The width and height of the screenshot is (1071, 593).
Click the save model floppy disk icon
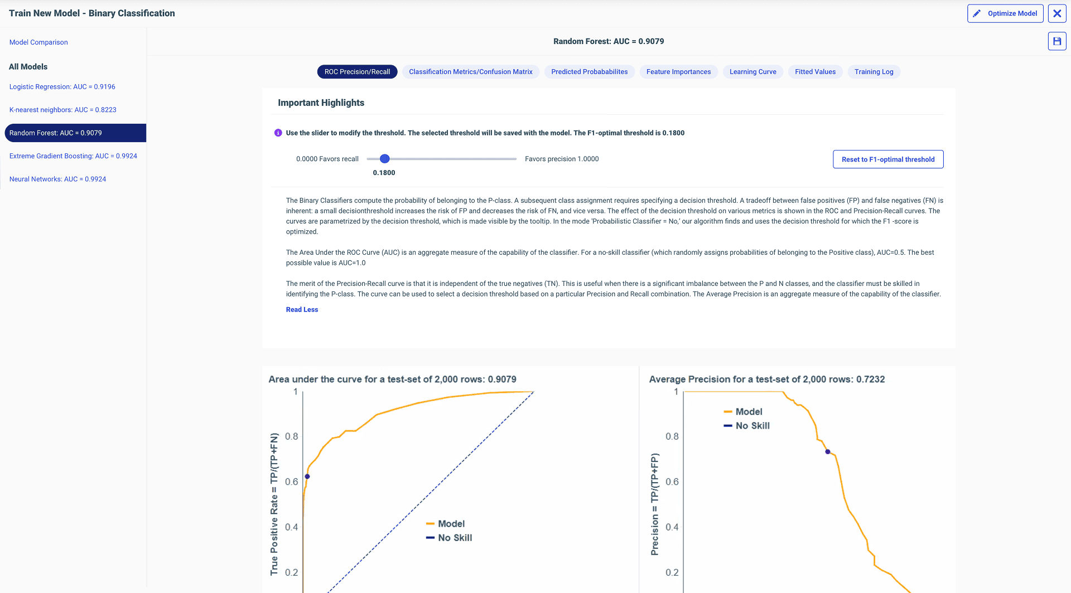[x=1056, y=41]
